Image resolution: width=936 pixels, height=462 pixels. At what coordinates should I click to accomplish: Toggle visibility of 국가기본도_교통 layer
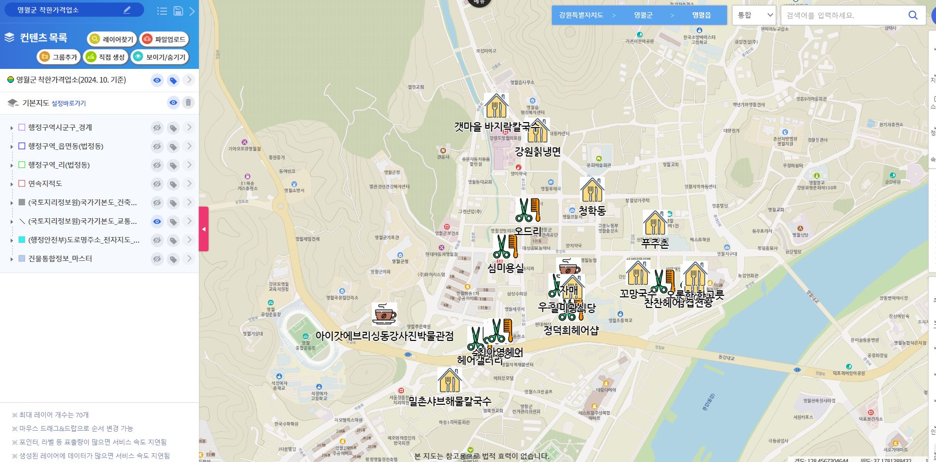[x=157, y=221]
